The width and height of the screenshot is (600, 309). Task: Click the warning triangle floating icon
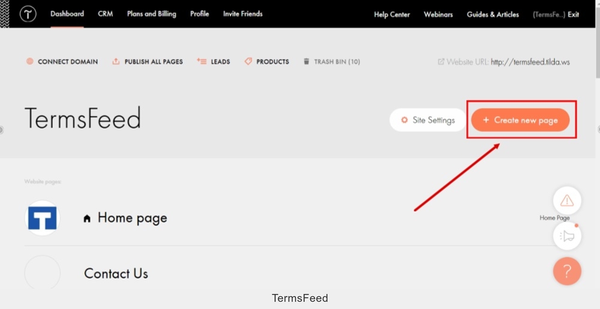tap(567, 200)
